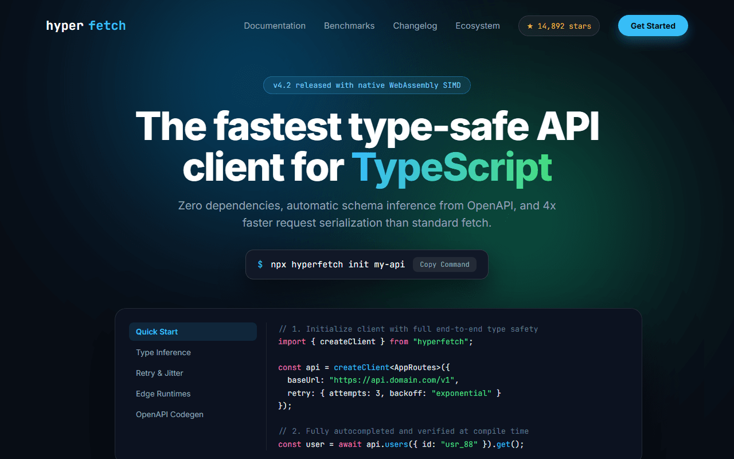Click the npx hyperfetch init my-api command text
The image size is (734, 459).
pos(338,264)
